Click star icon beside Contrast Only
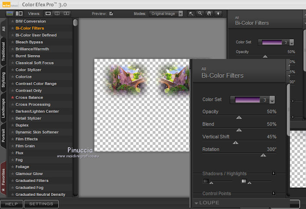The height and width of the screenshot is (209, 306). (13, 91)
